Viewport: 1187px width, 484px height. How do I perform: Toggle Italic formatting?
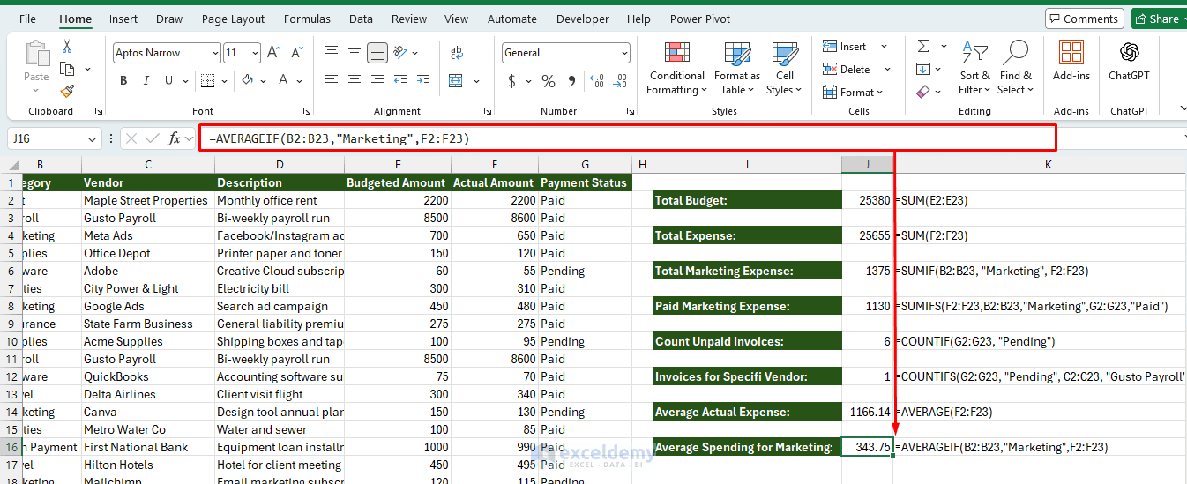click(x=146, y=81)
